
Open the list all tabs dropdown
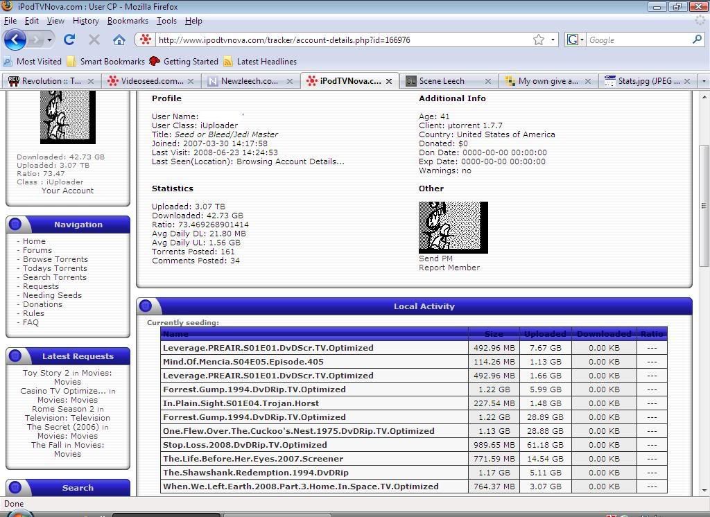(x=704, y=81)
